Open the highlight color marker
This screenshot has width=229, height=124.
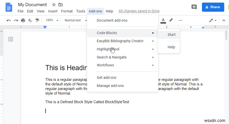171,20
